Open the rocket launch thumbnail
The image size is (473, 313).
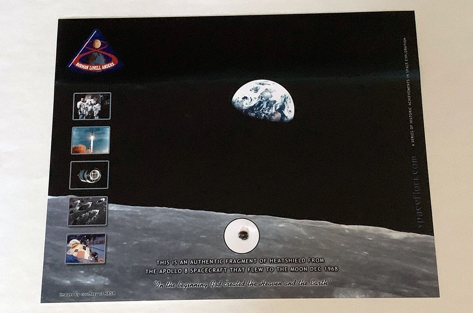[91, 140]
